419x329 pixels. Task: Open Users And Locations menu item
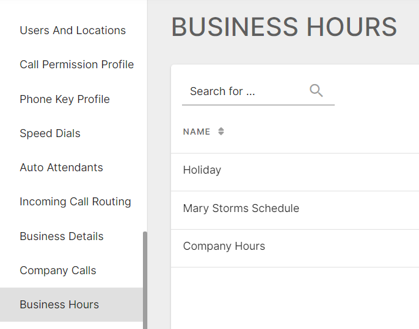click(x=73, y=30)
